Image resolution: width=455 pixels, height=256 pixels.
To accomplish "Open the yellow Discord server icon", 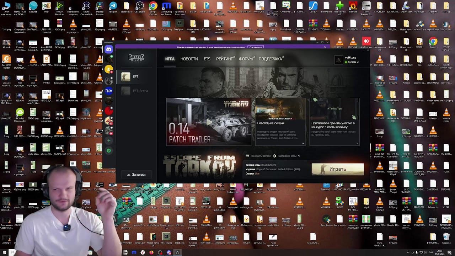I will point(109,69).
